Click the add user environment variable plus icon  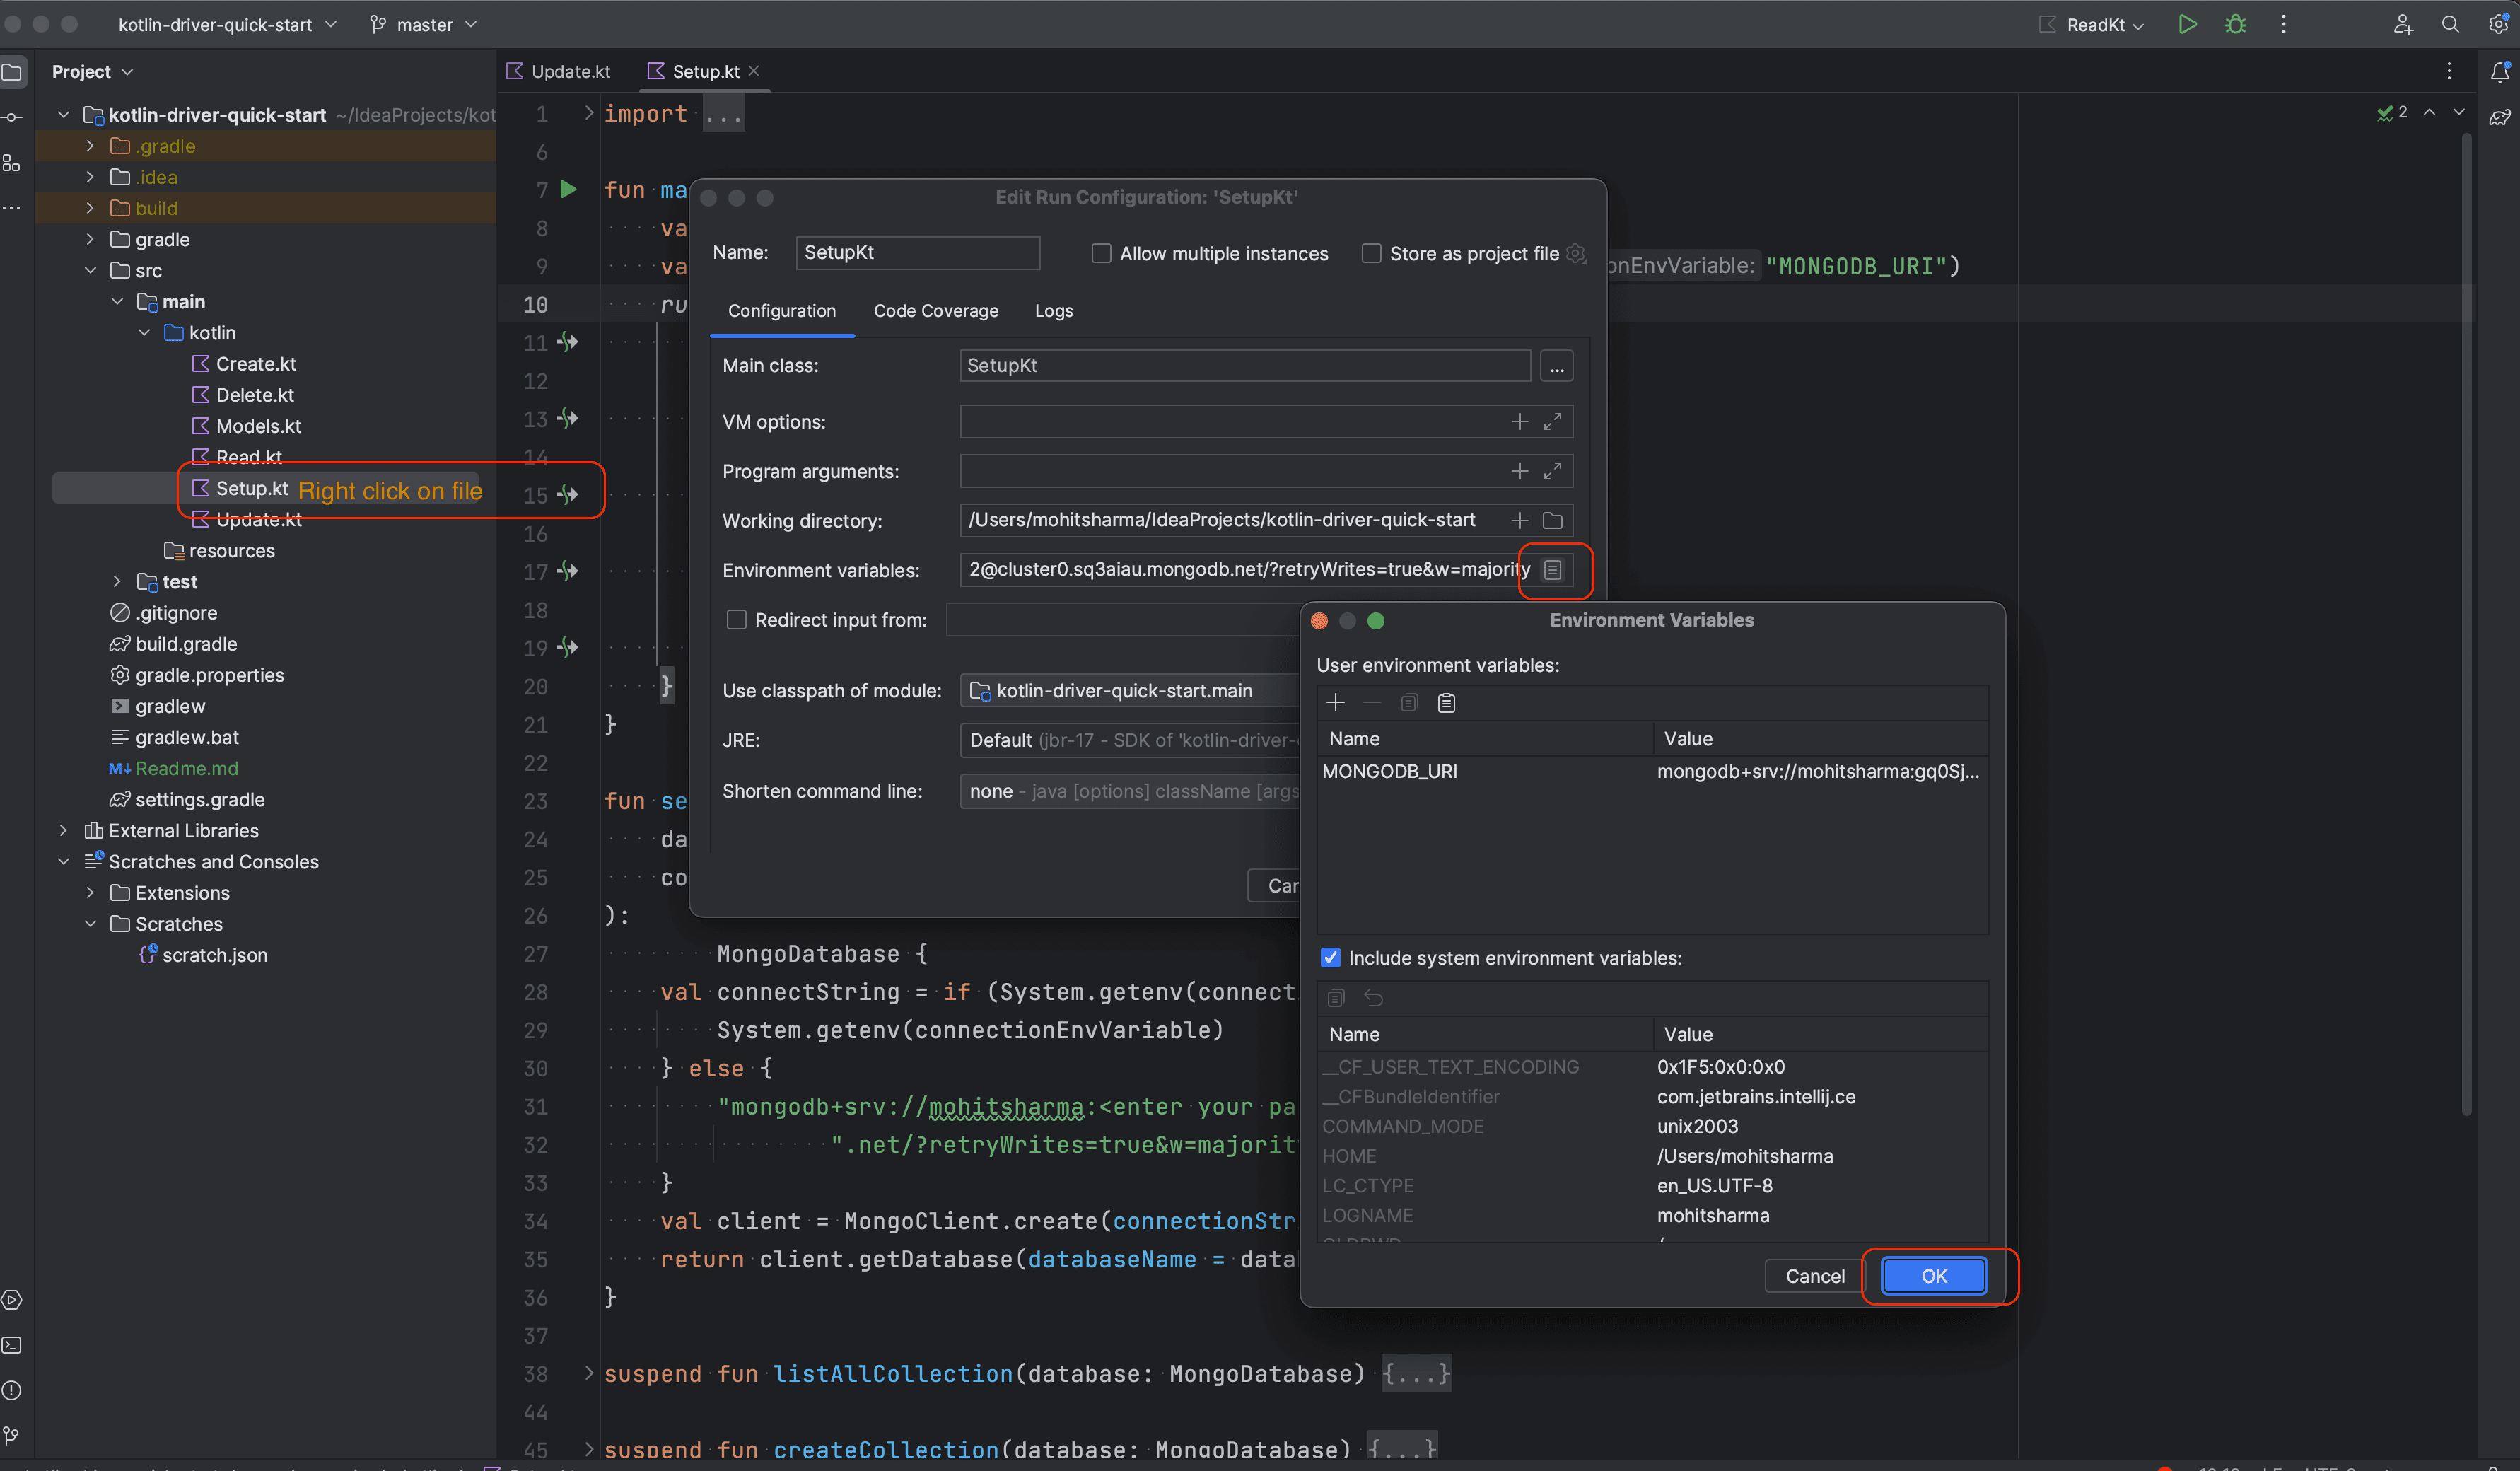coord(1335,703)
